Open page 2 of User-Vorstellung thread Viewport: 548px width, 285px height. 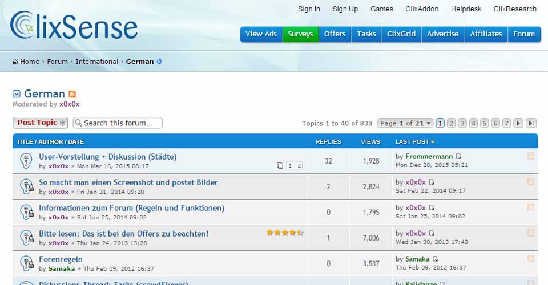[x=299, y=166]
